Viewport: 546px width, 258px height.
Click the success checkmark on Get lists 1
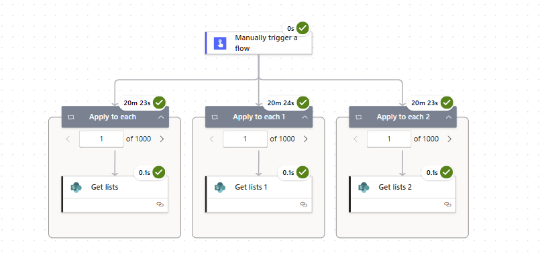point(303,172)
